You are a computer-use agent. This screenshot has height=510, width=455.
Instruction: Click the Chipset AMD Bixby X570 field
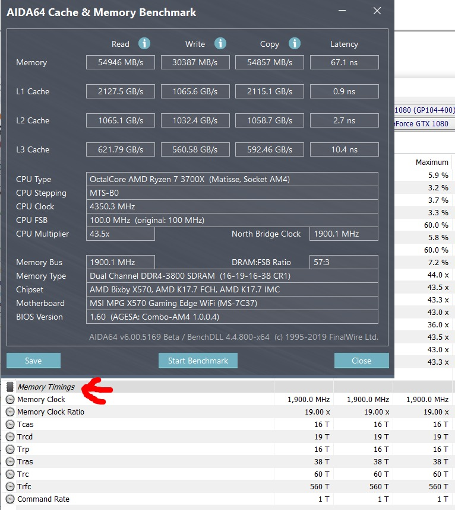pyautogui.click(x=232, y=289)
